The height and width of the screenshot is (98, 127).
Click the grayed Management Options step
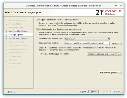(18, 49)
